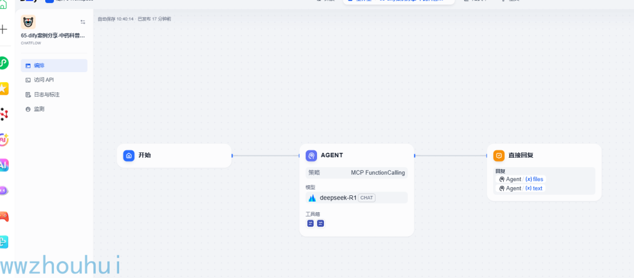Open the 编排 orchestration menu item
The height and width of the screenshot is (278, 634).
pos(54,66)
